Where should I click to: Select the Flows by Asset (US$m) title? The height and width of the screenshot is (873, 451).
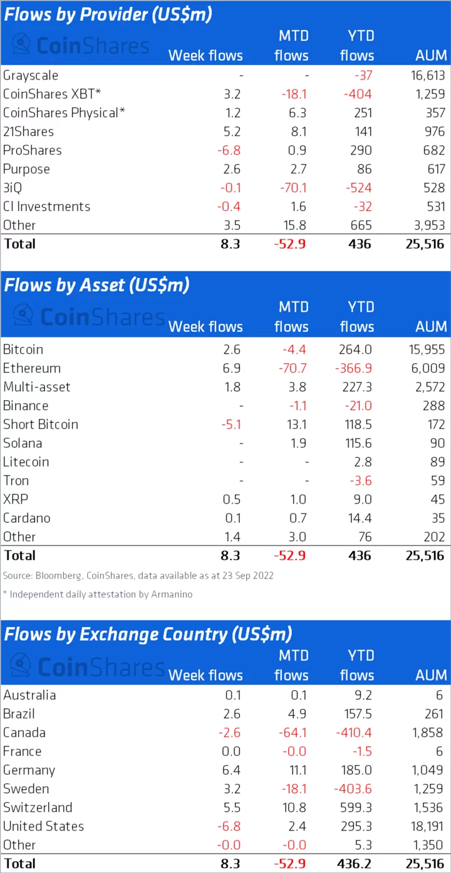[96, 285]
